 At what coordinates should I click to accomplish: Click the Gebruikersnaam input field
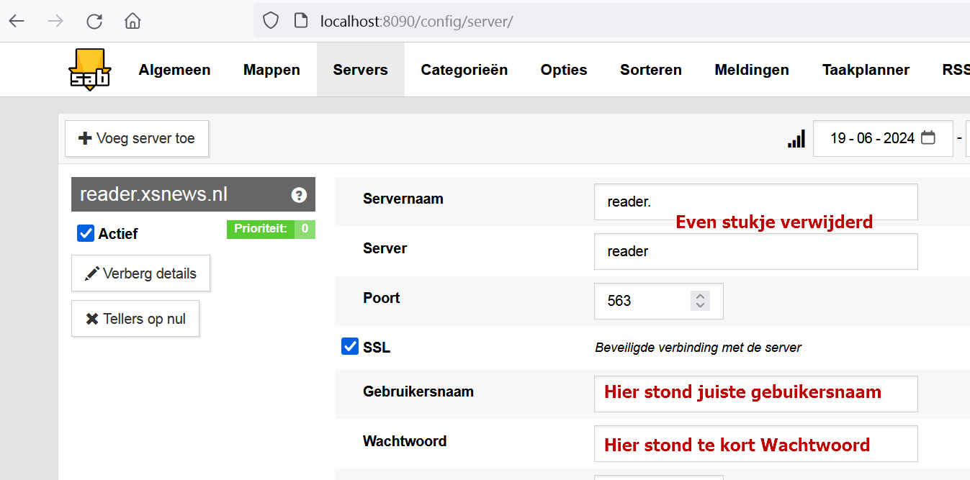point(756,394)
